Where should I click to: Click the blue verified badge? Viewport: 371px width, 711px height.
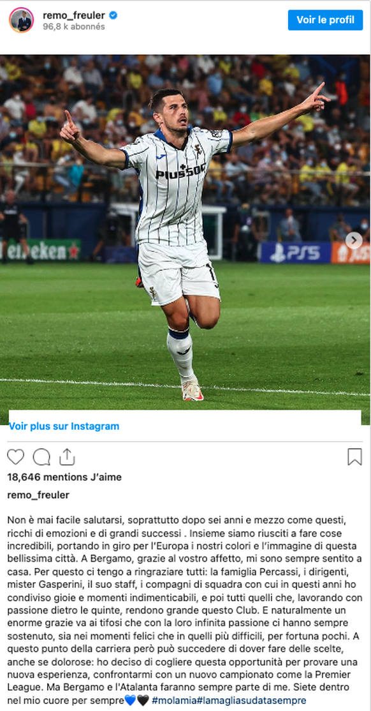113,15
